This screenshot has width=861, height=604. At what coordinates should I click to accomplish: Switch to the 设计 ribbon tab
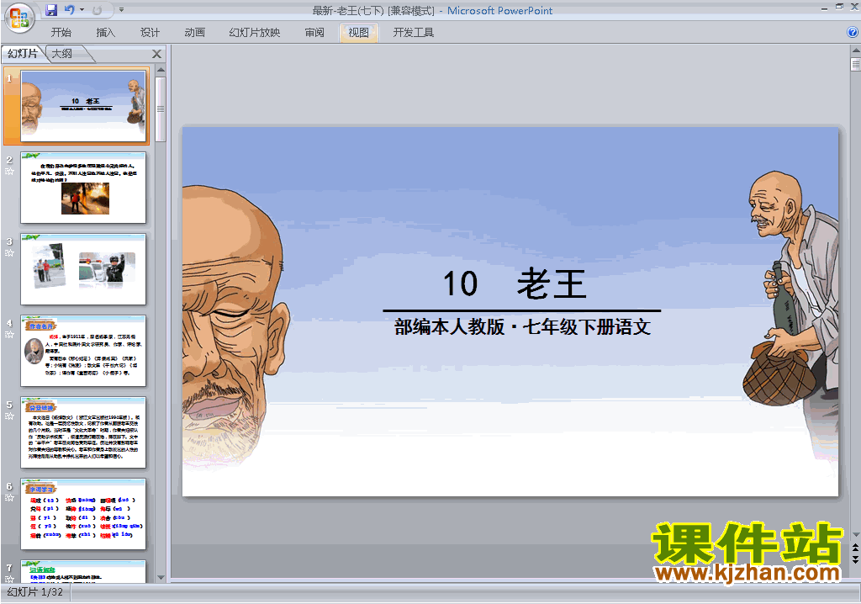tap(150, 33)
